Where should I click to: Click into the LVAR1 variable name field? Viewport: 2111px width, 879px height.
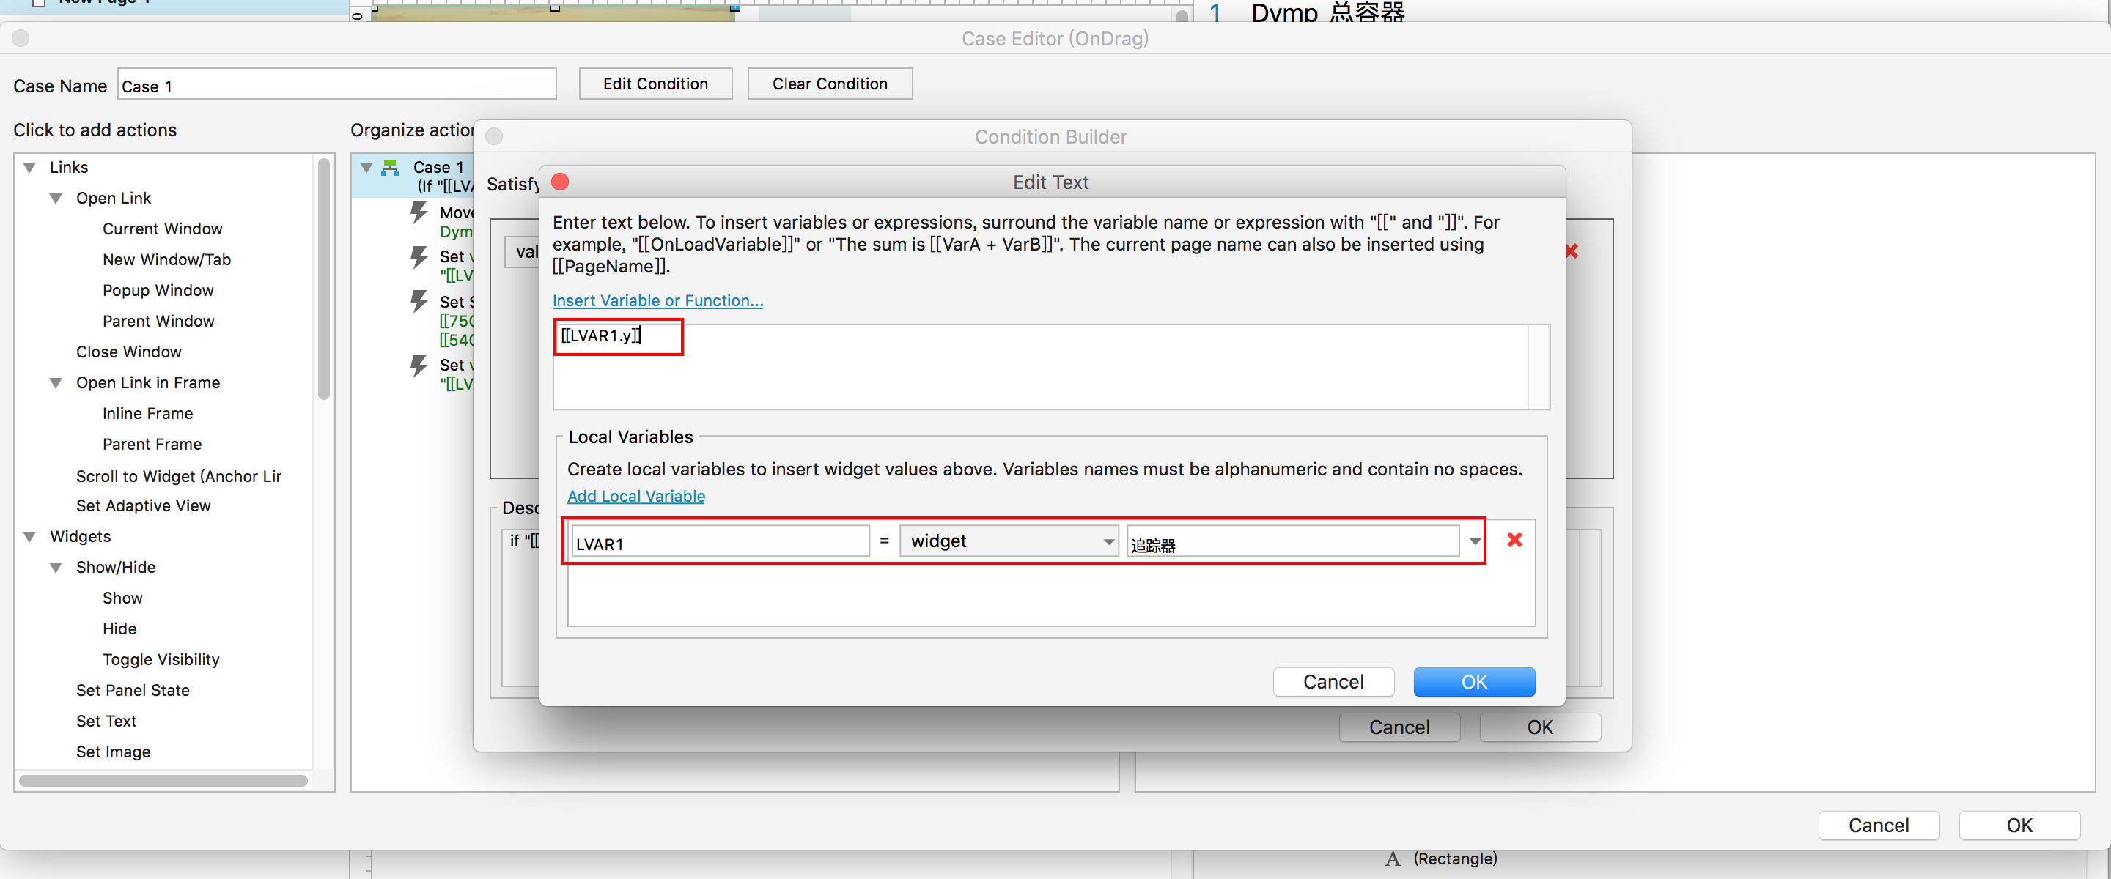click(x=720, y=543)
